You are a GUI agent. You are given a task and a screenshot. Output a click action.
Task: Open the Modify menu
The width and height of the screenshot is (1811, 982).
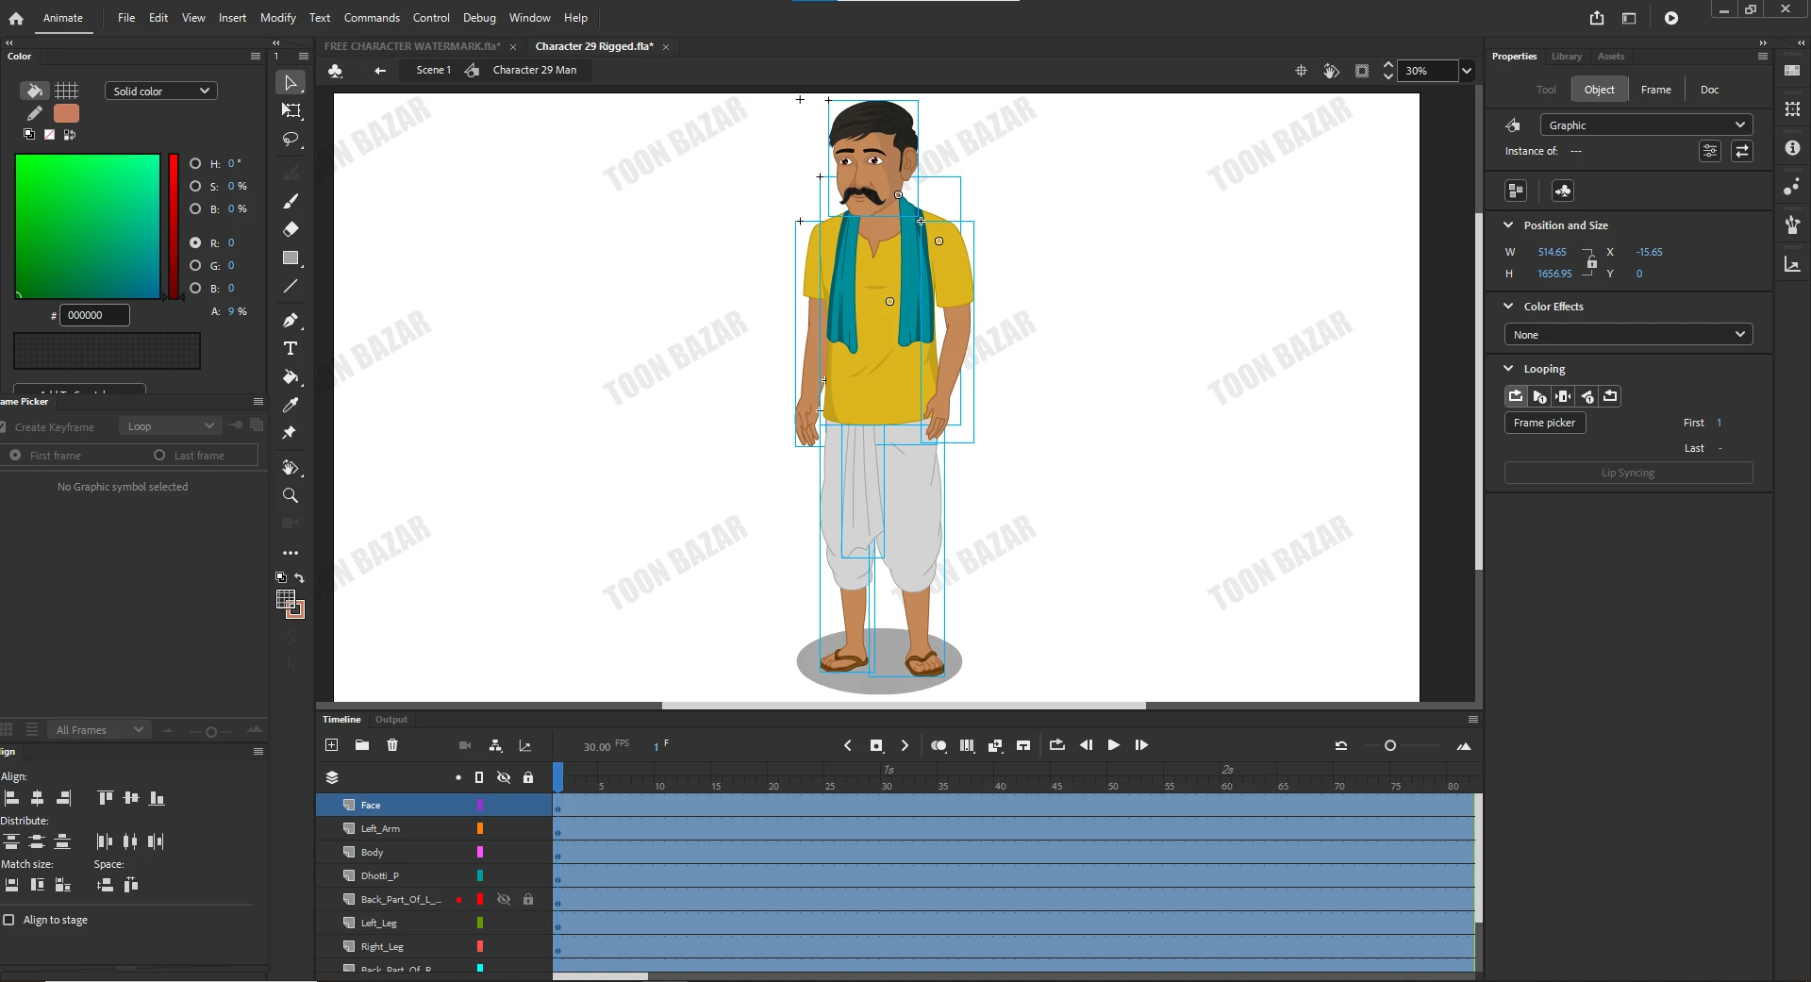[x=277, y=18]
